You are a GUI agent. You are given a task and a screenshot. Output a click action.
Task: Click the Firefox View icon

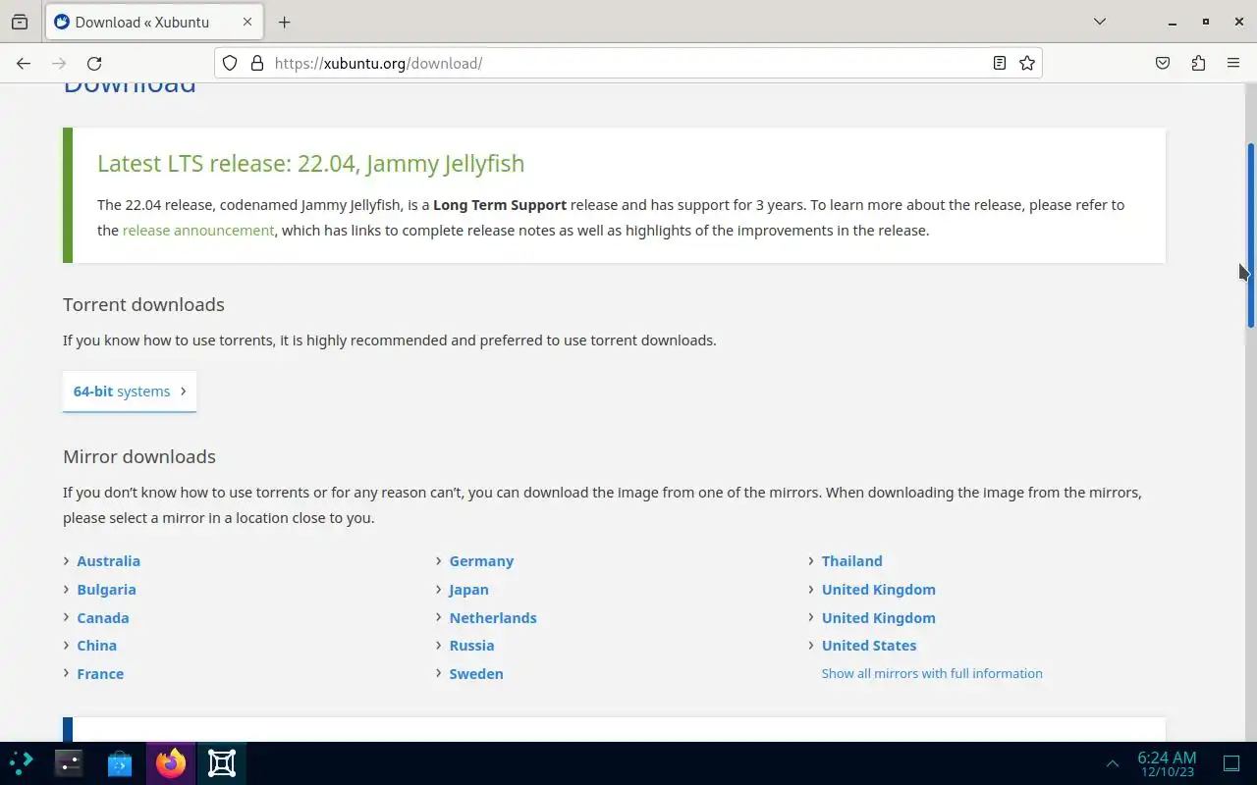click(20, 22)
